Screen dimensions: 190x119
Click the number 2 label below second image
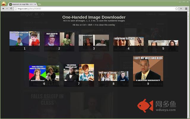tap(59, 48)
